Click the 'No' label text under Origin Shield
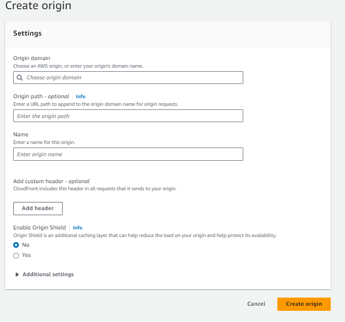The image size is (345, 322). [26, 245]
